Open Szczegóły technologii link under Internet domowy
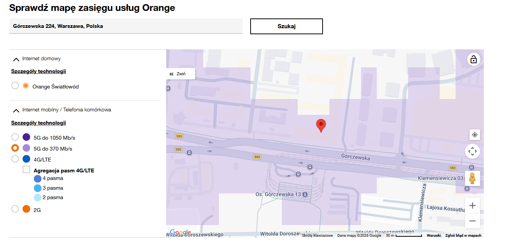This screenshot has width=520, height=242. coord(38,71)
